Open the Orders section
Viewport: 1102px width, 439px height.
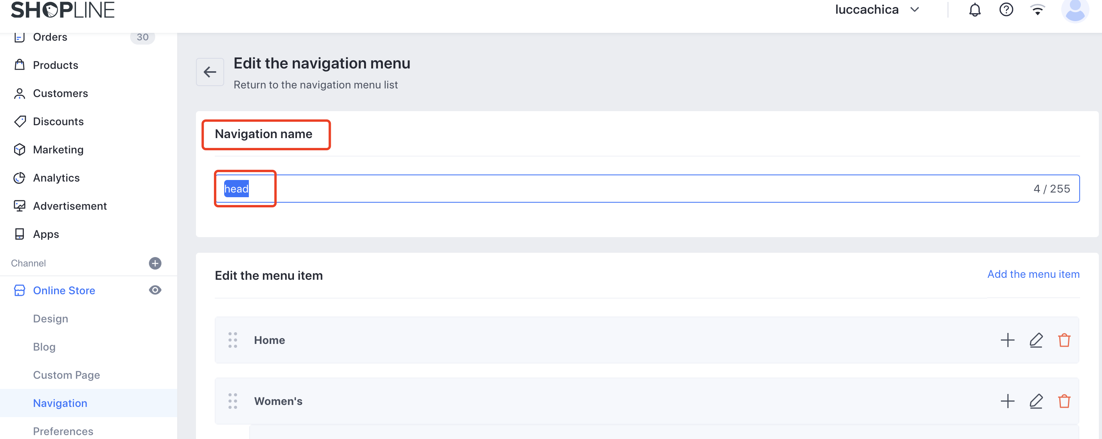coord(50,37)
